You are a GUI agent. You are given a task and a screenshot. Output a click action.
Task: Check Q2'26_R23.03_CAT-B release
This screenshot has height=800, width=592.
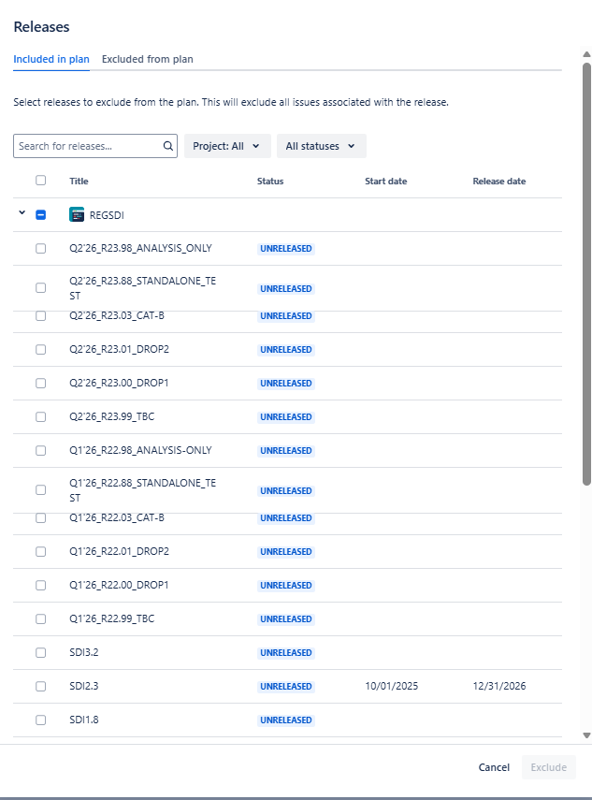[41, 316]
